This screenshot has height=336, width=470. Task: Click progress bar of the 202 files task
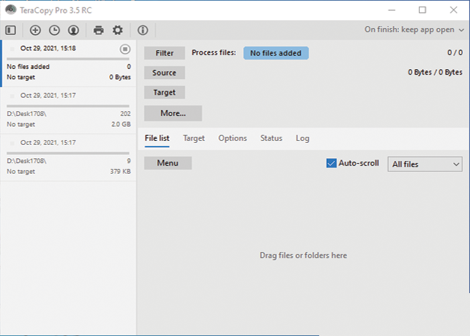68,106
